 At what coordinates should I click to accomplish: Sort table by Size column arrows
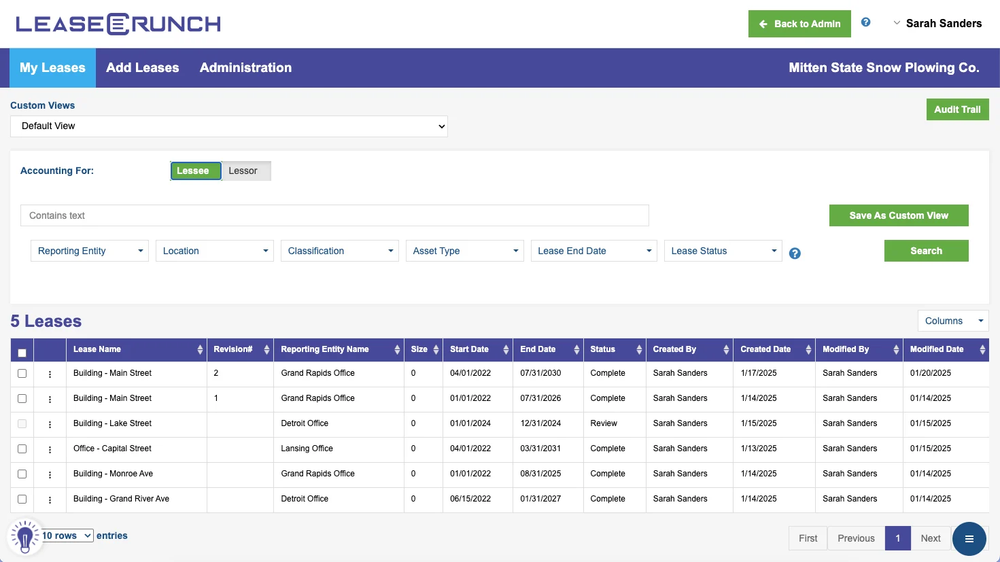coord(436,349)
